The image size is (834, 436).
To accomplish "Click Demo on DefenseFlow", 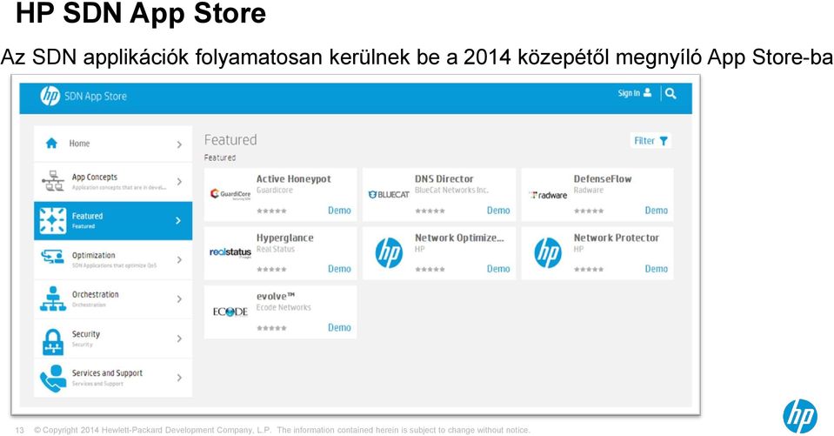I will coord(657,211).
